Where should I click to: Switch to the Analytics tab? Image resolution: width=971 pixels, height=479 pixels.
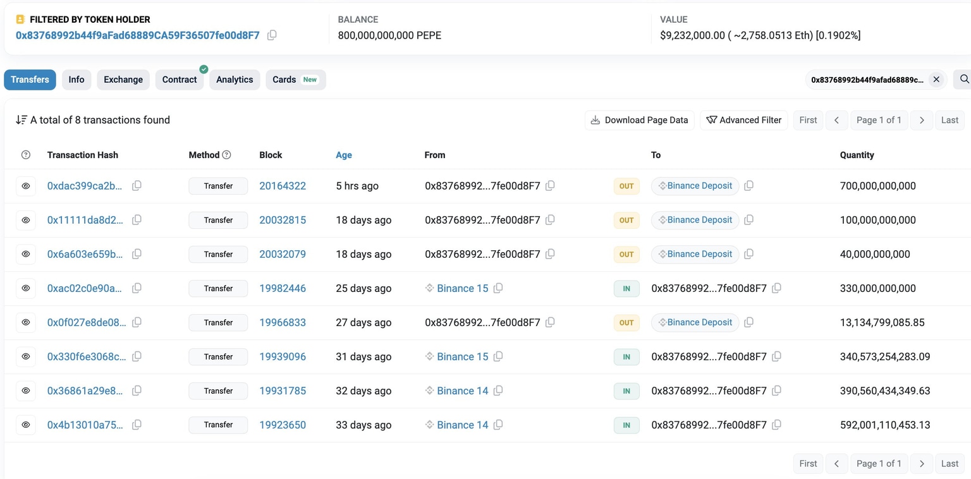pyautogui.click(x=235, y=80)
